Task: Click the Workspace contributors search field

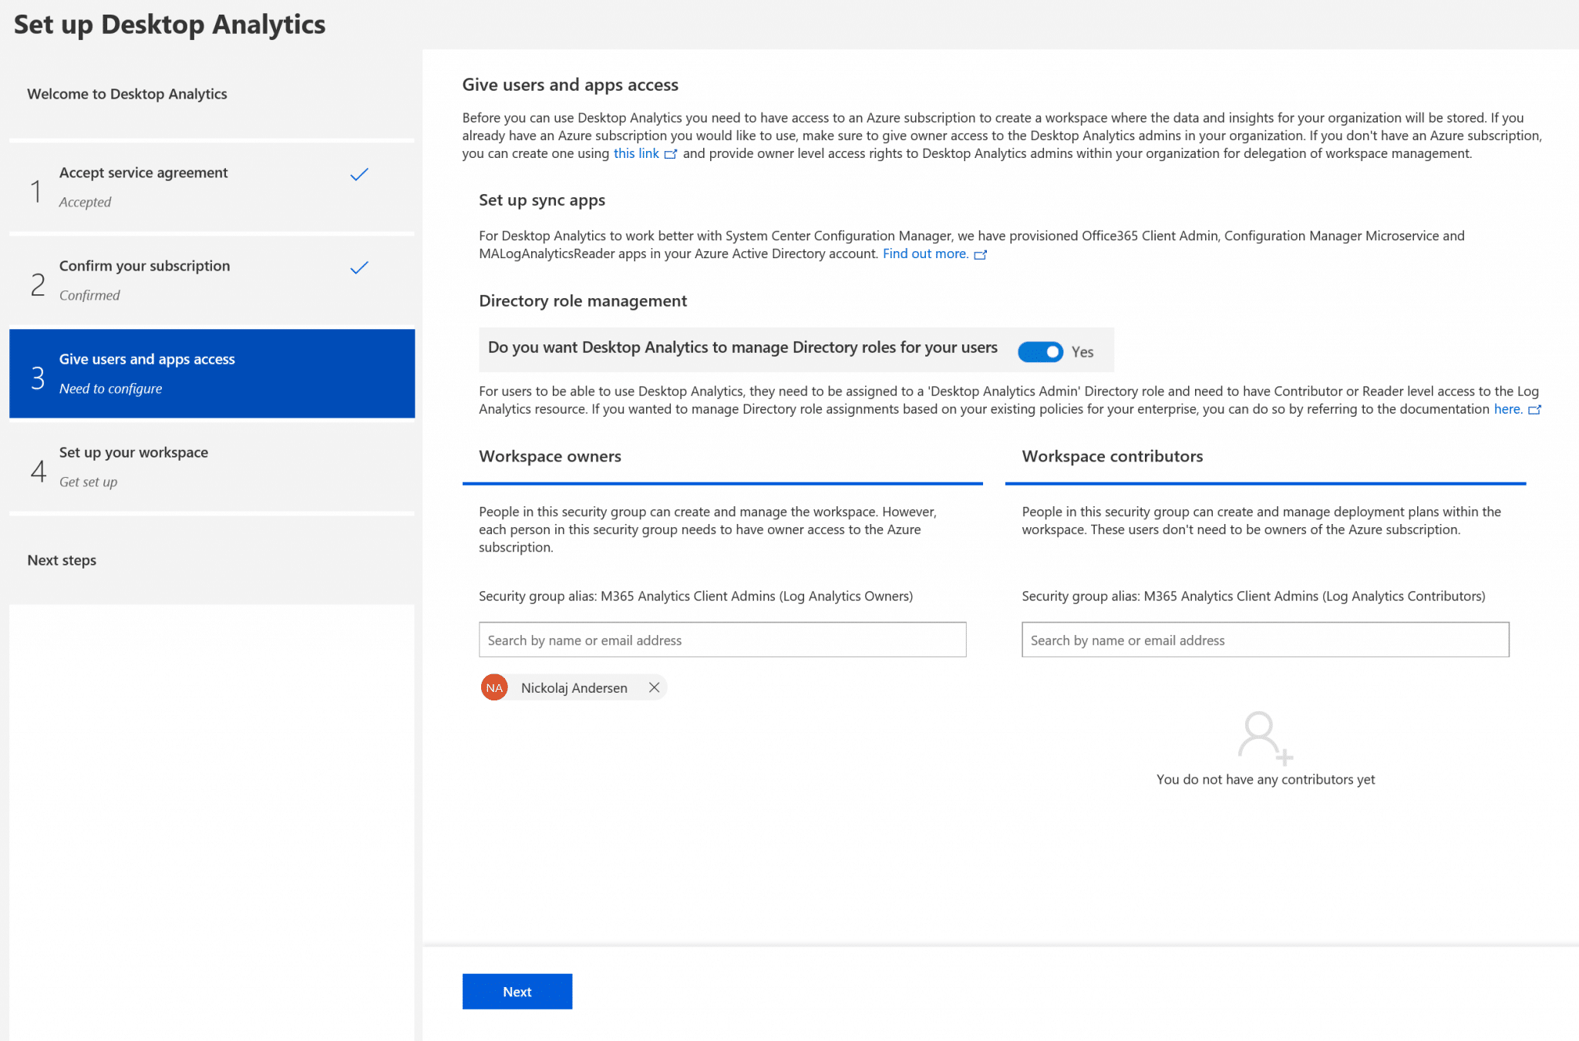Action: pyautogui.click(x=1264, y=640)
